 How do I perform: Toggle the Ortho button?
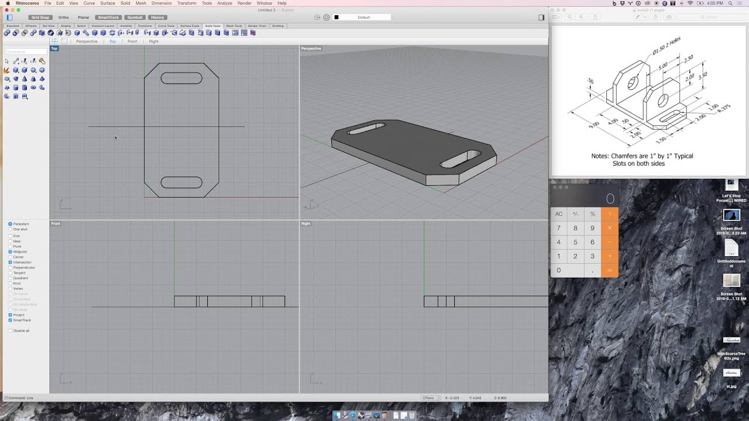point(63,18)
